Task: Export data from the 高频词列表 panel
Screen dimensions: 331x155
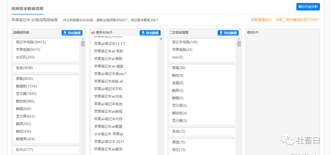Action: (72, 33)
